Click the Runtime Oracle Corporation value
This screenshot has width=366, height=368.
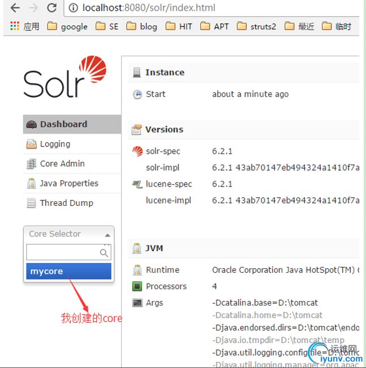click(x=286, y=270)
